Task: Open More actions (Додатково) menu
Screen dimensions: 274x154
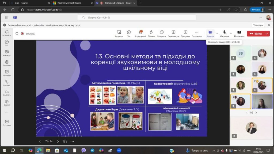Action: [197, 33]
